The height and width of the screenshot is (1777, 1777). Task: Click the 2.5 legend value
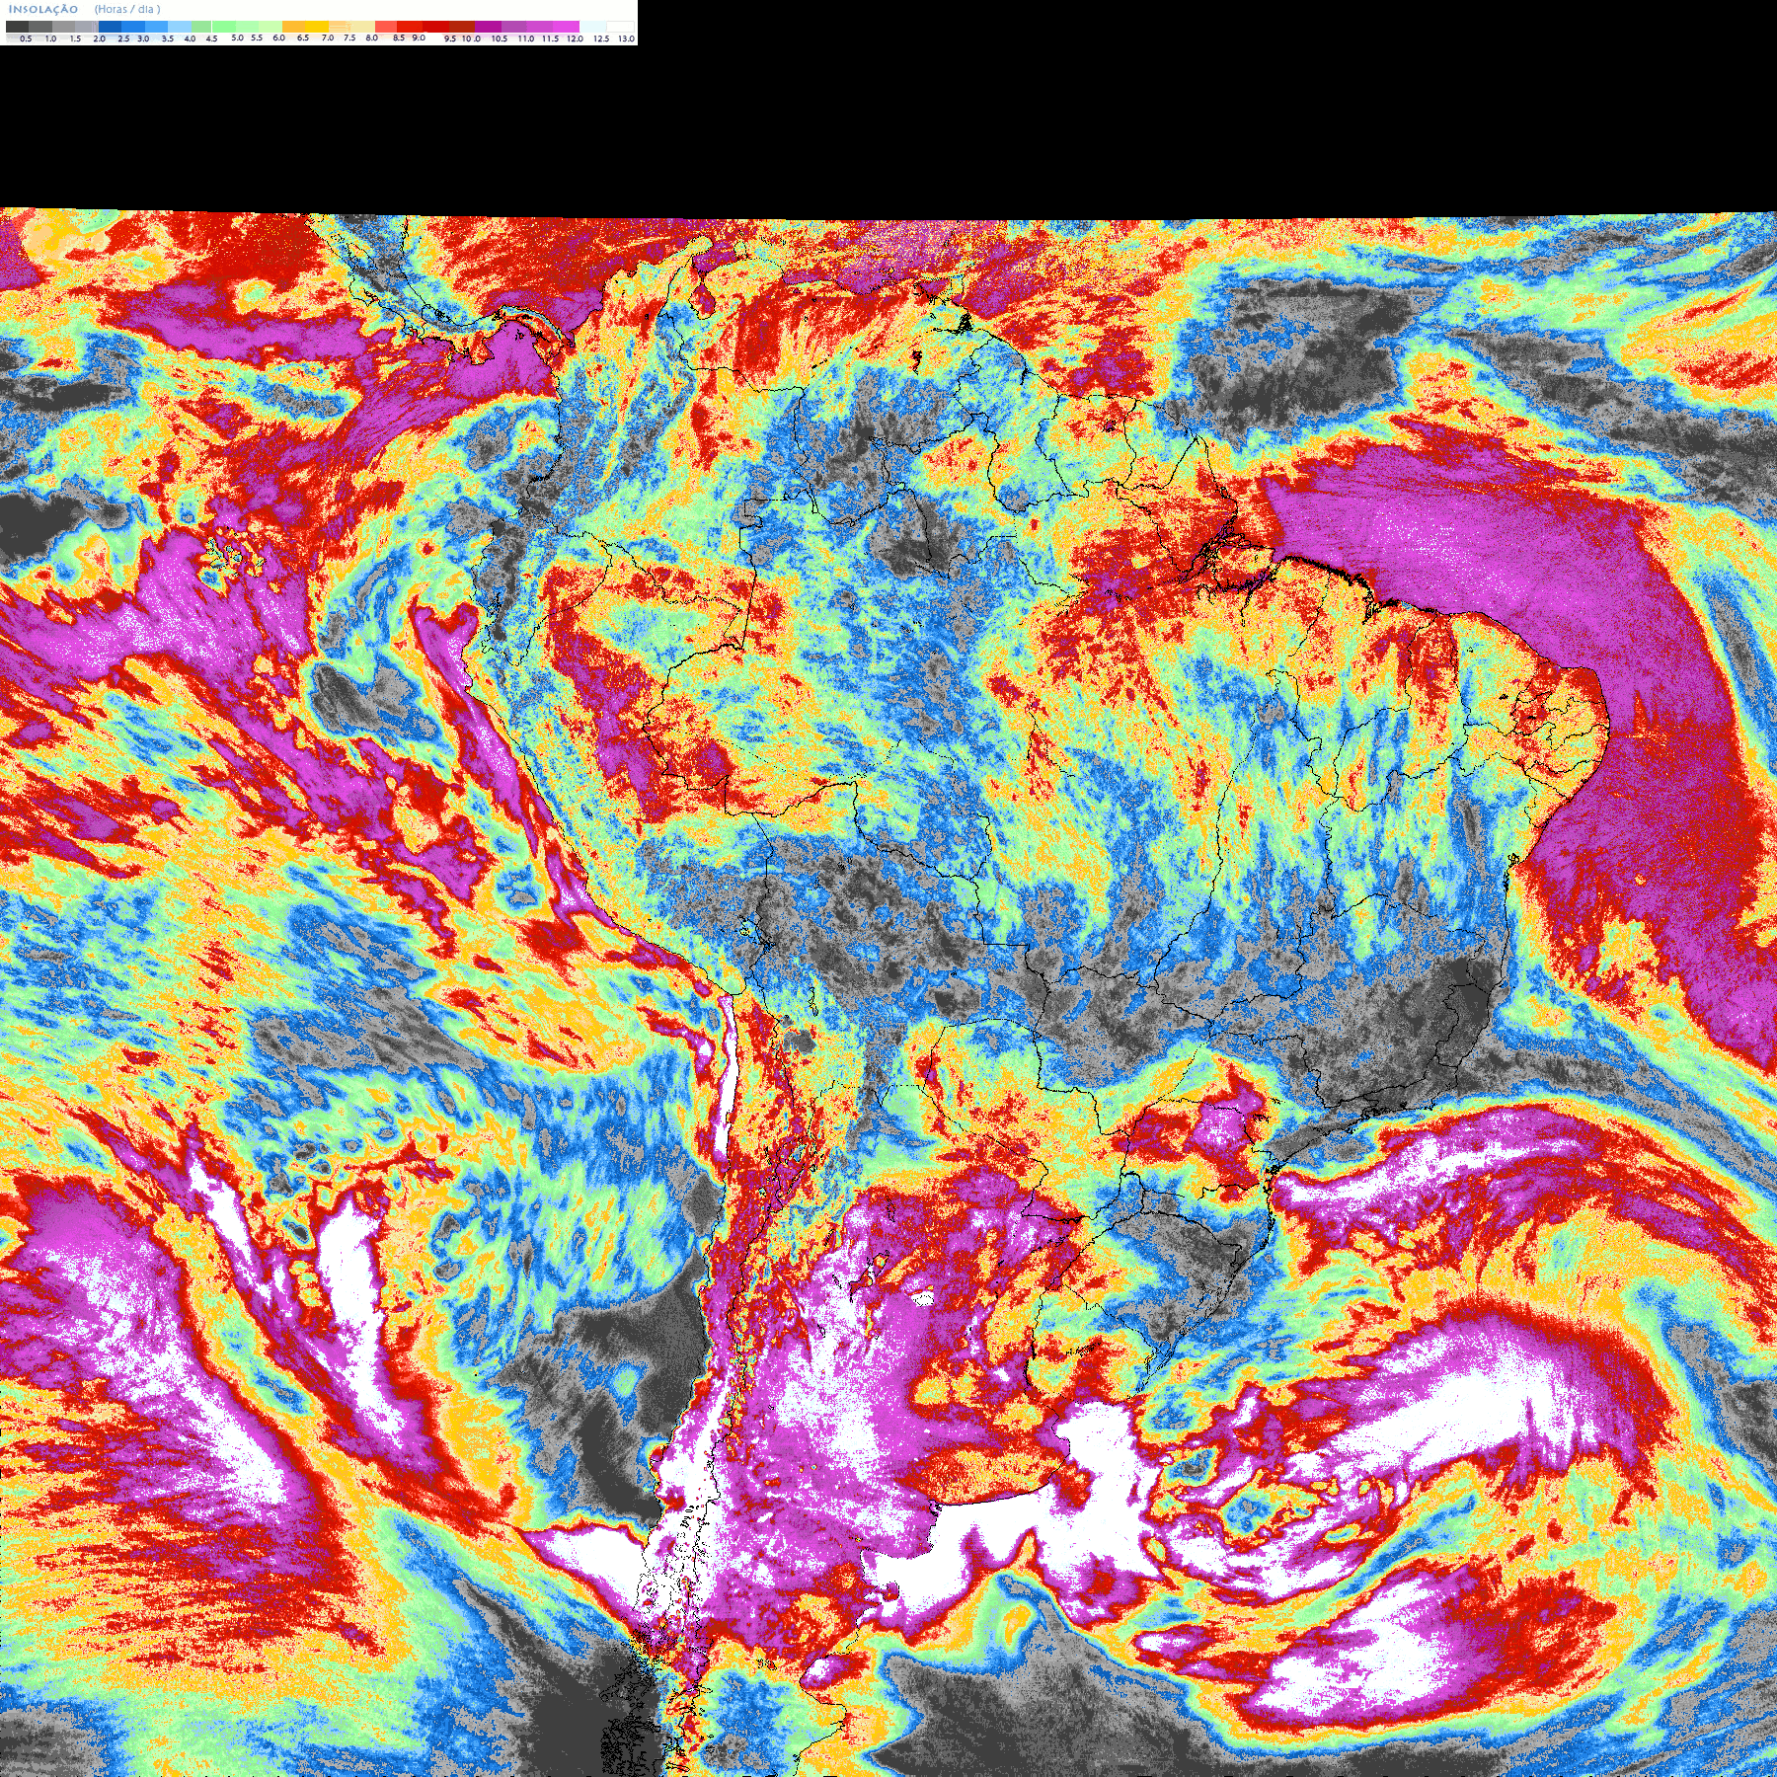click(x=123, y=39)
